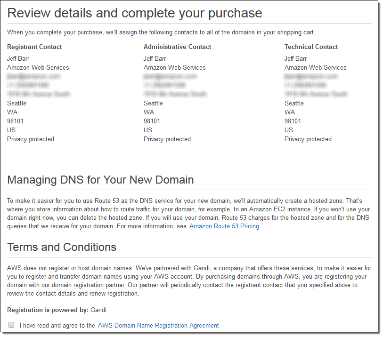Viewport: 383px width, 337px height.
Task: Click the 'Registration is powered by' label
Action: [x=48, y=310]
